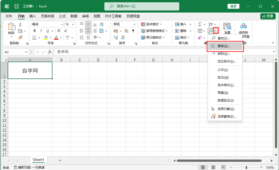This screenshot has width=279, height=170.
Task: Click Merge and Center icon
Action: (x=102, y=31)
